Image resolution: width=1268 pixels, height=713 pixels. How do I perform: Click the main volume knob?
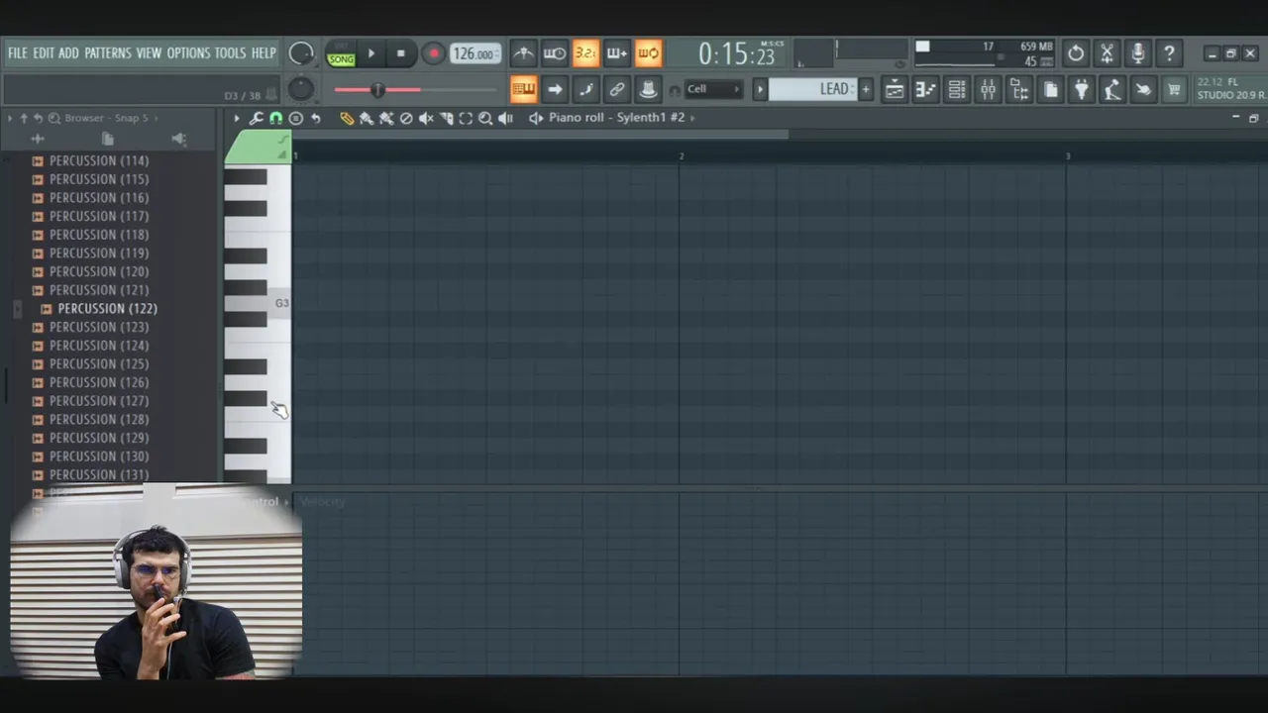click(x=301, y=53)
